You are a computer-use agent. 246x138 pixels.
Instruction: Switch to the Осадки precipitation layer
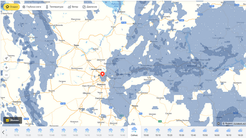[11, 7]
